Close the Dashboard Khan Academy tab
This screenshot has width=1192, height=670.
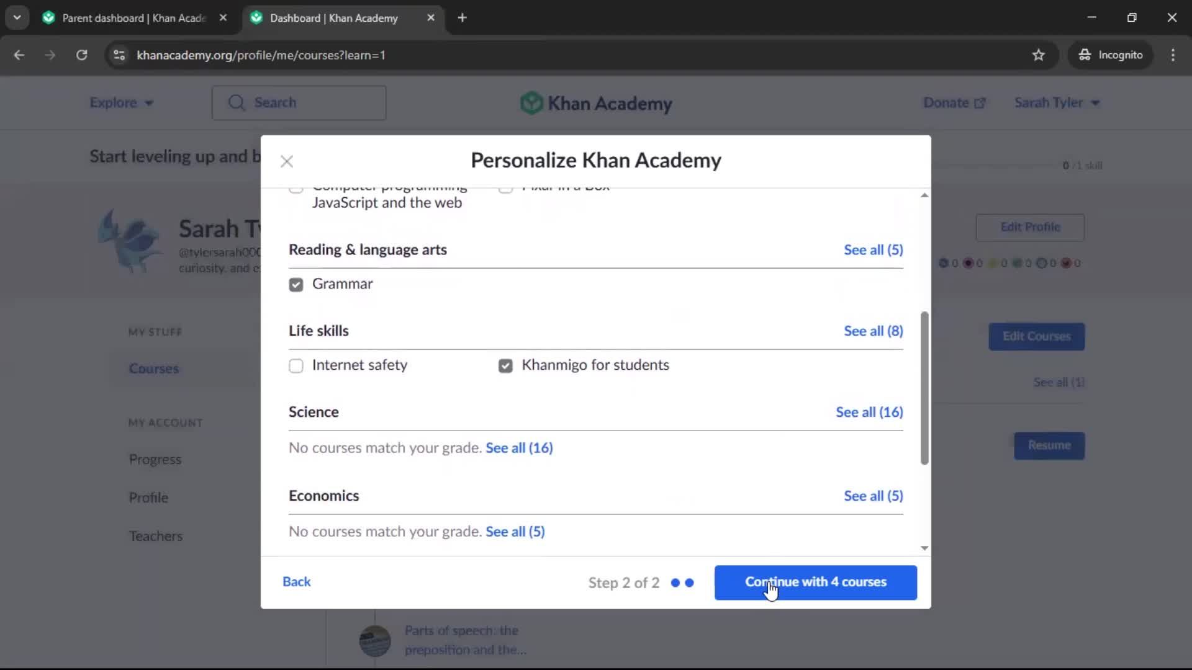click(431, 18)
